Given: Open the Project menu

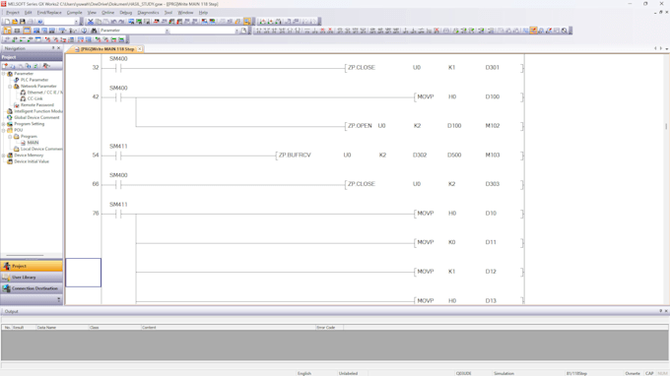Looking at the screenshot, I should point(13,13).
